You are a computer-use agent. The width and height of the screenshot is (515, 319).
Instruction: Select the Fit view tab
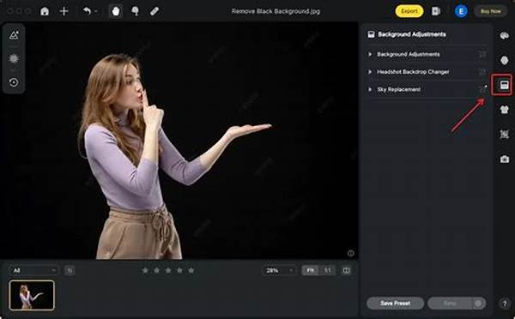(310, 270)
